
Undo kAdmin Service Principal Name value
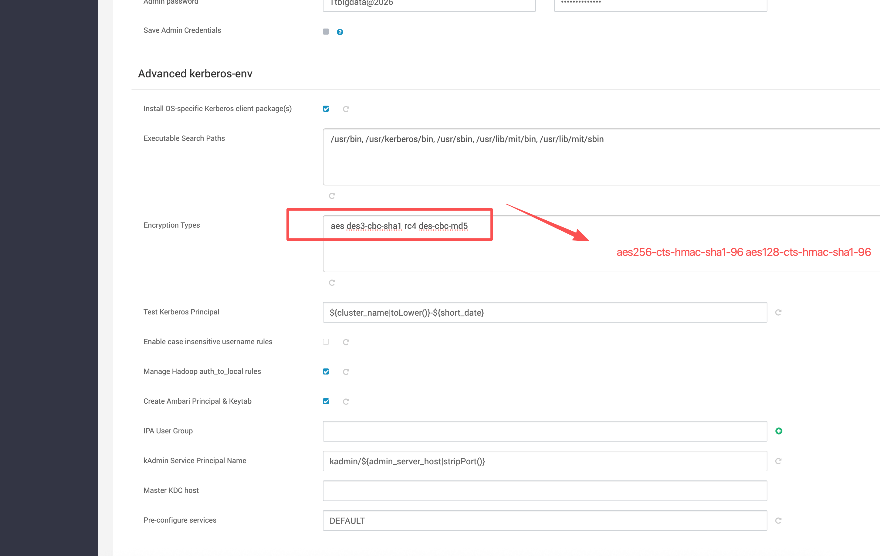[x=778, y=461]
